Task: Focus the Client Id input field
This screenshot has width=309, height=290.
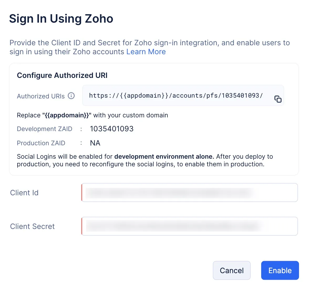Action: tap(189, 193)
